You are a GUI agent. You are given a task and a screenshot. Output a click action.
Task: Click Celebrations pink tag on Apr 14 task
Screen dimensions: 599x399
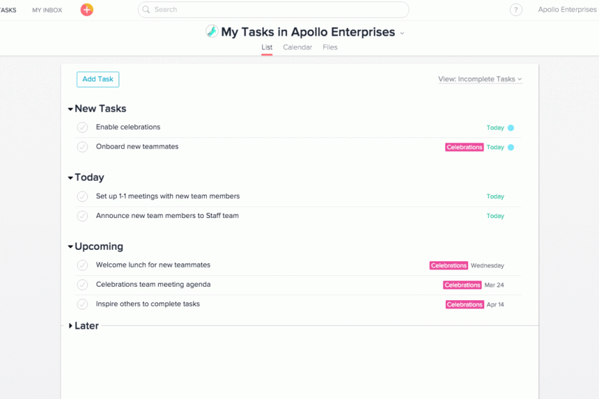[464, 305]
